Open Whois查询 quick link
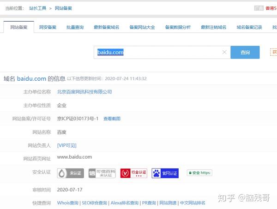 (x=68, y=203)
